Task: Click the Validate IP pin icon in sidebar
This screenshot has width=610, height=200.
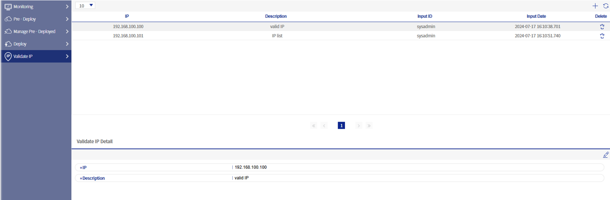Action: (8, 56)
